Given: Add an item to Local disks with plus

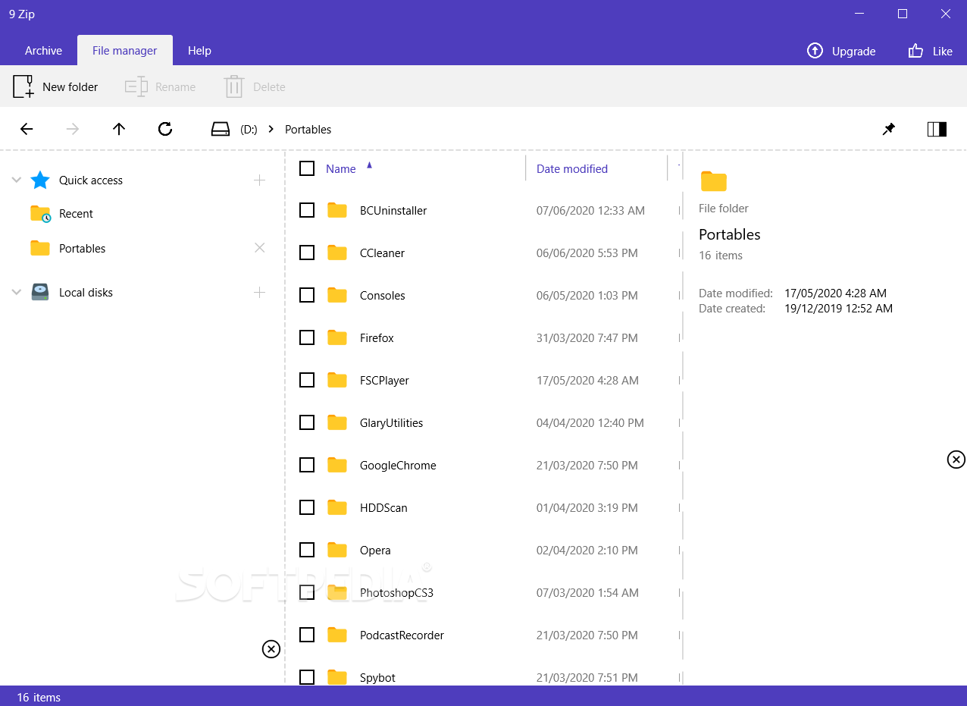Looking at the screenshot, I should coord(260,292).
